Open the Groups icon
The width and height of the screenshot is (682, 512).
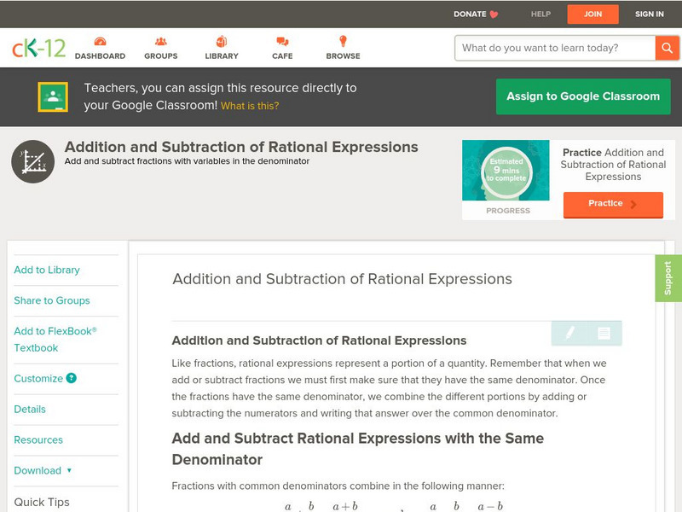coord(160,42)
